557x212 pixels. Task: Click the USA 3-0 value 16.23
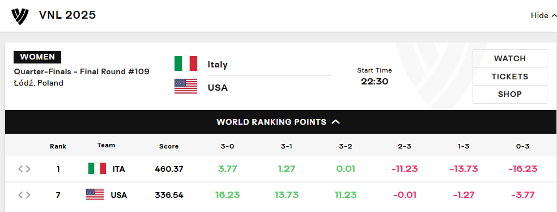click(227, 195)
